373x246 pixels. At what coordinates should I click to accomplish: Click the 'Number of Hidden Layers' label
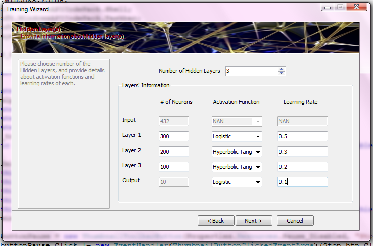(190, 71)
